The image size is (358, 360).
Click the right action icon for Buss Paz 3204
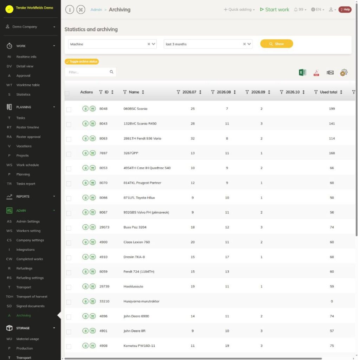tap(93, 227)
